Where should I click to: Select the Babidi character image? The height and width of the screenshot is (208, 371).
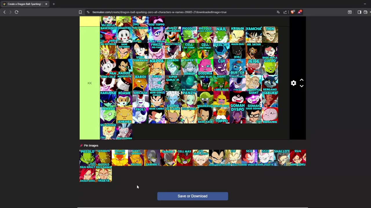tap(141, 83)
